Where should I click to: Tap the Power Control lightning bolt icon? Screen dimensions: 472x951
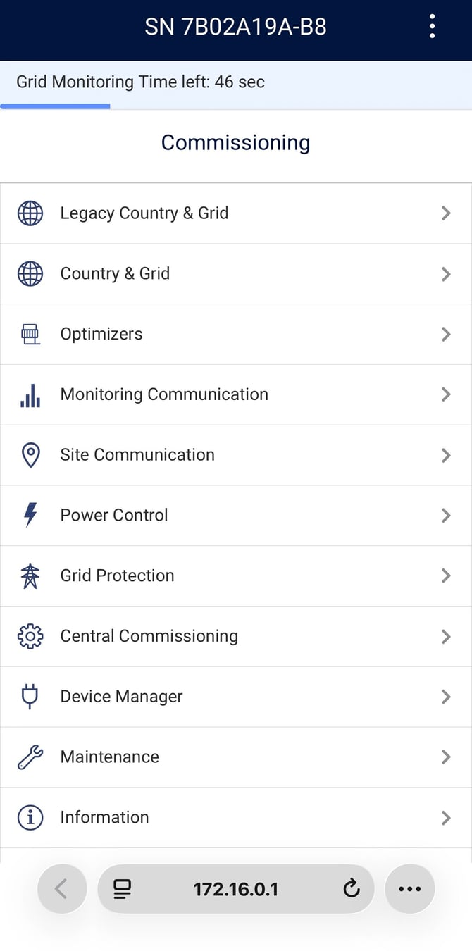click(x=30, y=515)
